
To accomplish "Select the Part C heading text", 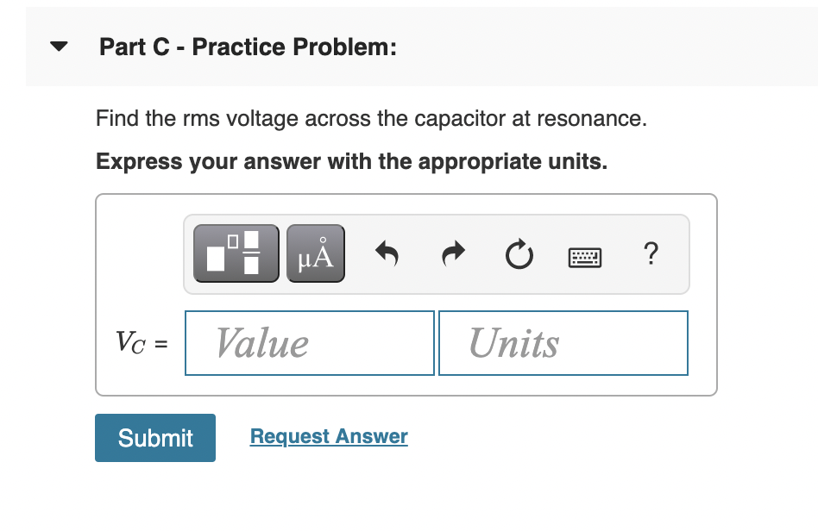I will tap(248, 47).
